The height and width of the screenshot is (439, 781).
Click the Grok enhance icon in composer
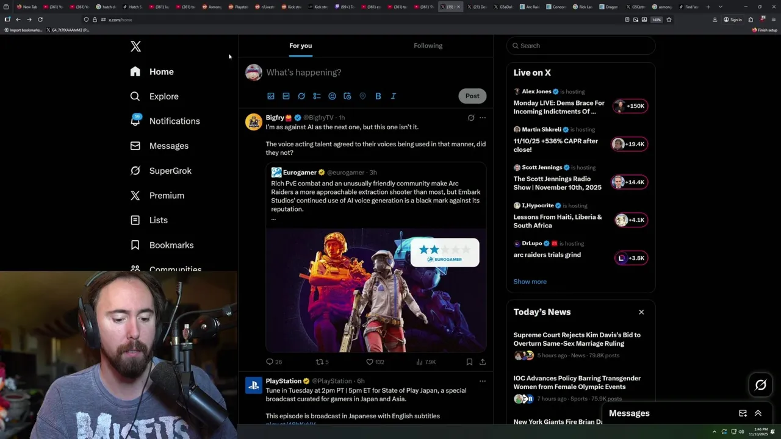point(301,96)
